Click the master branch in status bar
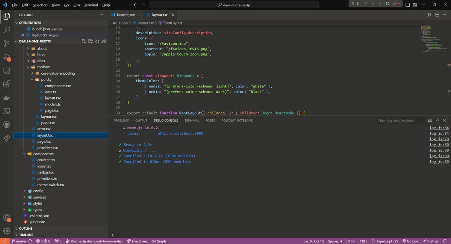Screen dimensions: 451x244 point(19,241)
